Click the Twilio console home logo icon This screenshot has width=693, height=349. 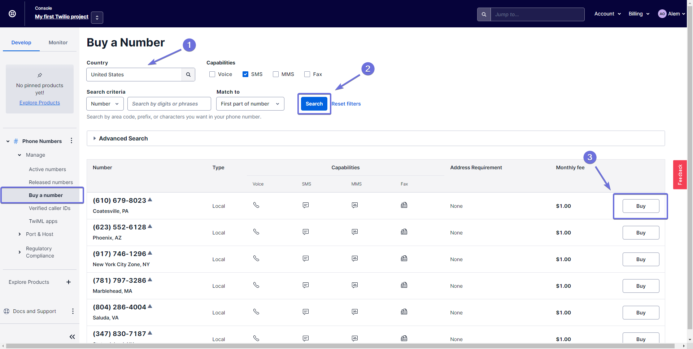(12, 14)
